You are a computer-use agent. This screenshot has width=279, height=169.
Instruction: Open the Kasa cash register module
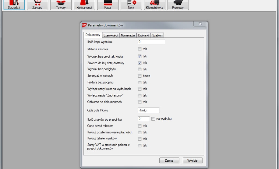(x=108, y=5)
